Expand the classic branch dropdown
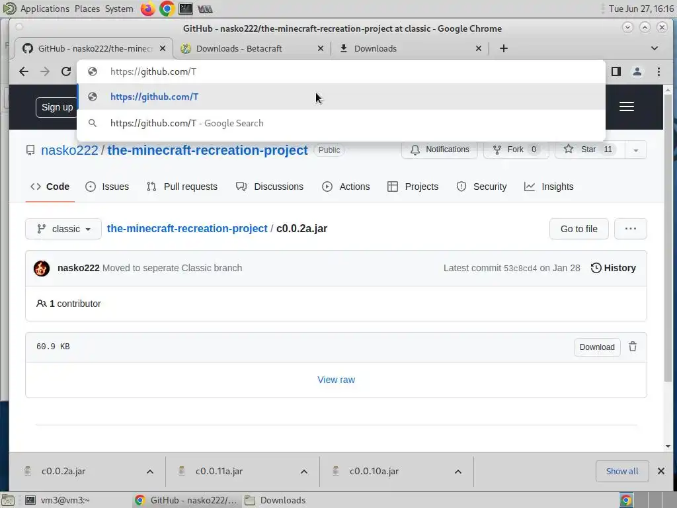The image size is (677, 508). click(63, 229)
